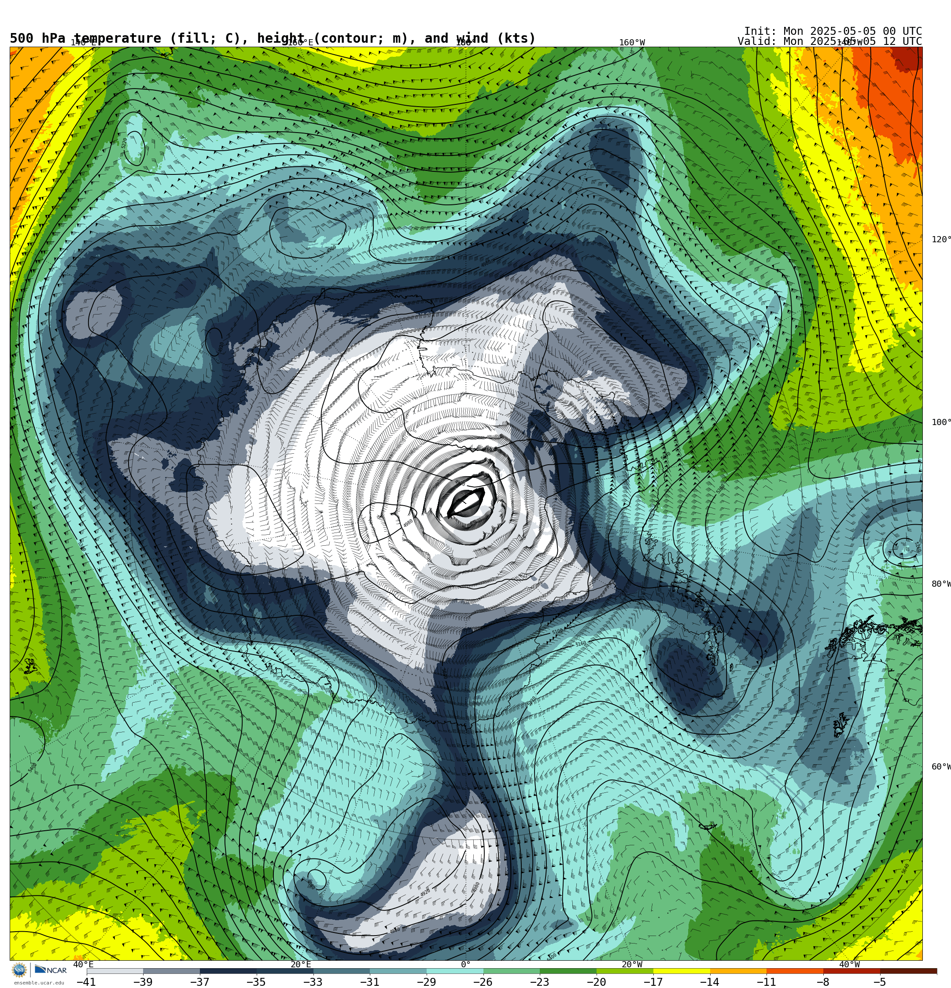
Task: Click the −26 colorbar tick label
Action: coord(483,982)
